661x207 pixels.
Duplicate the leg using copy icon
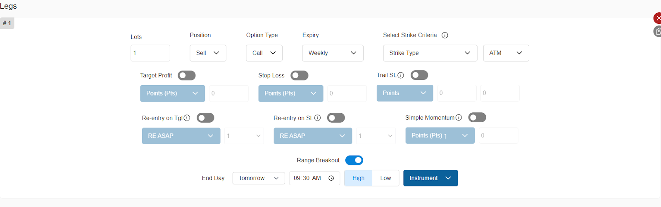[x=657, y=31]
